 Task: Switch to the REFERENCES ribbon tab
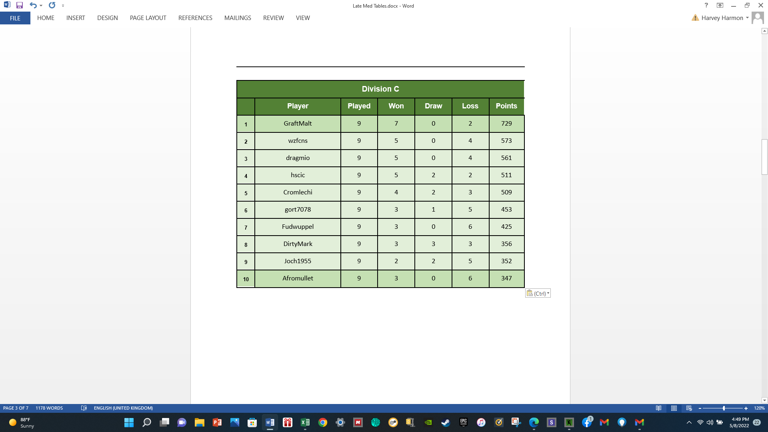(195, 18)
